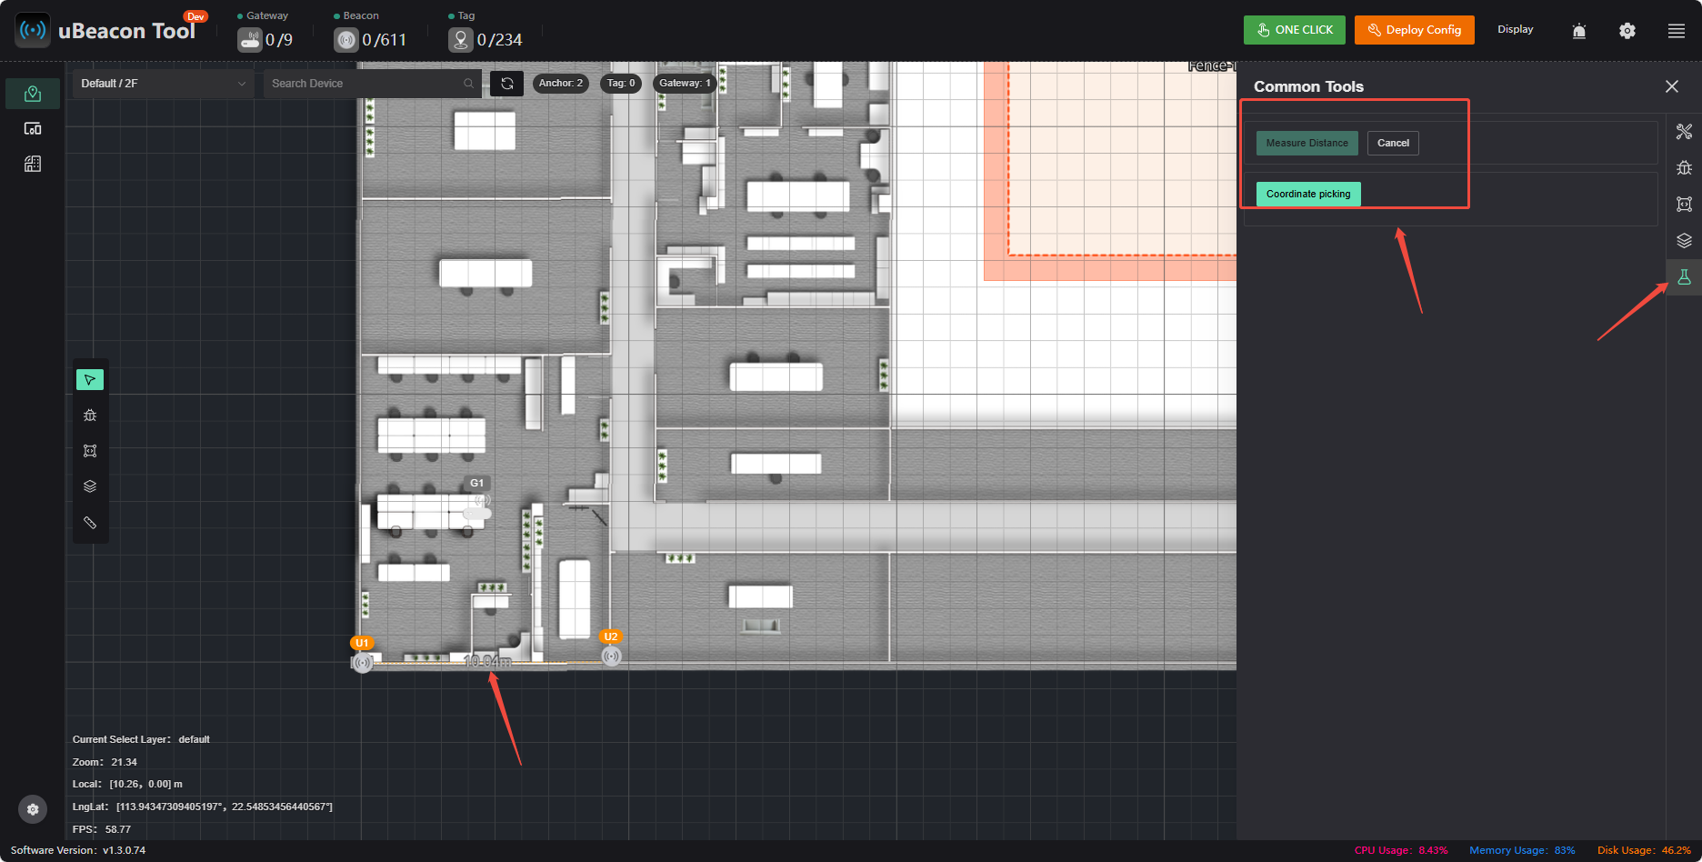1702x862 pixels.
Task: Click the Dev badge
Action: (195, 16)
